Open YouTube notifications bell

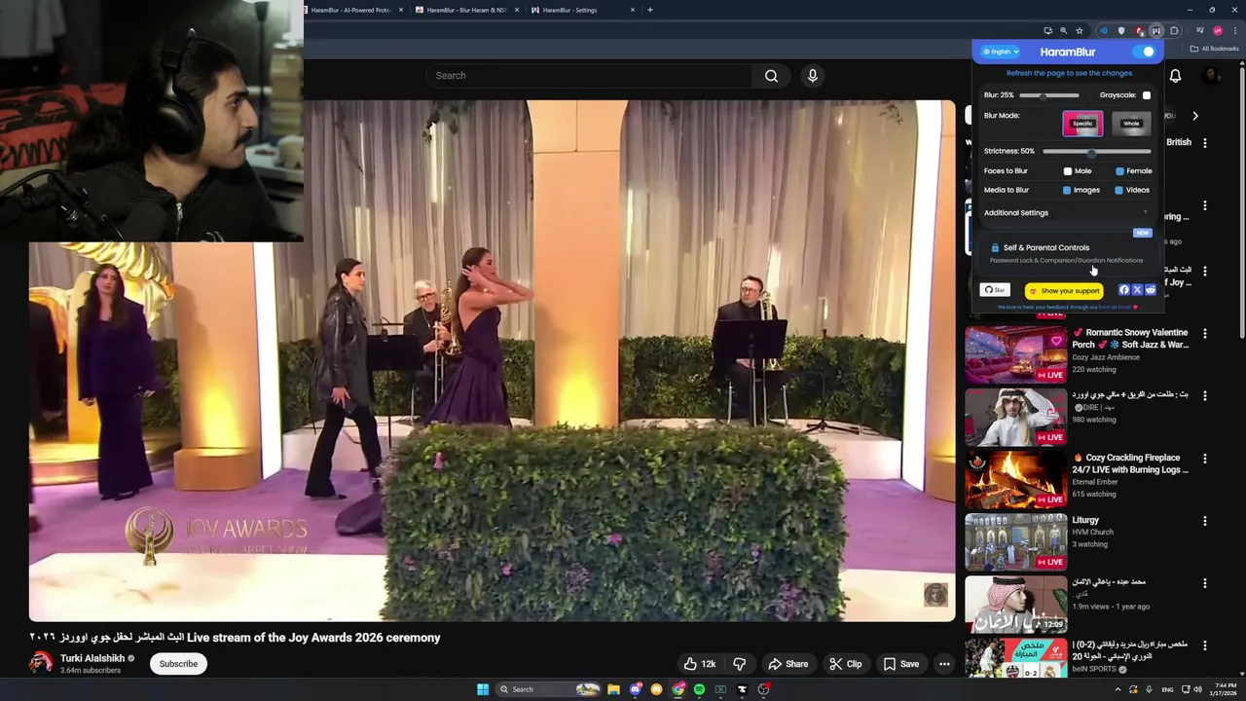[1175, 76]
